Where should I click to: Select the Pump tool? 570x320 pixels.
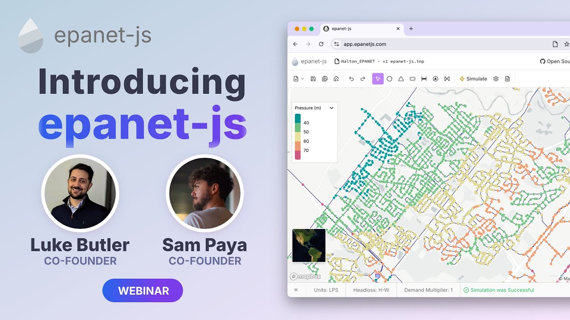(x=436, y=79)
